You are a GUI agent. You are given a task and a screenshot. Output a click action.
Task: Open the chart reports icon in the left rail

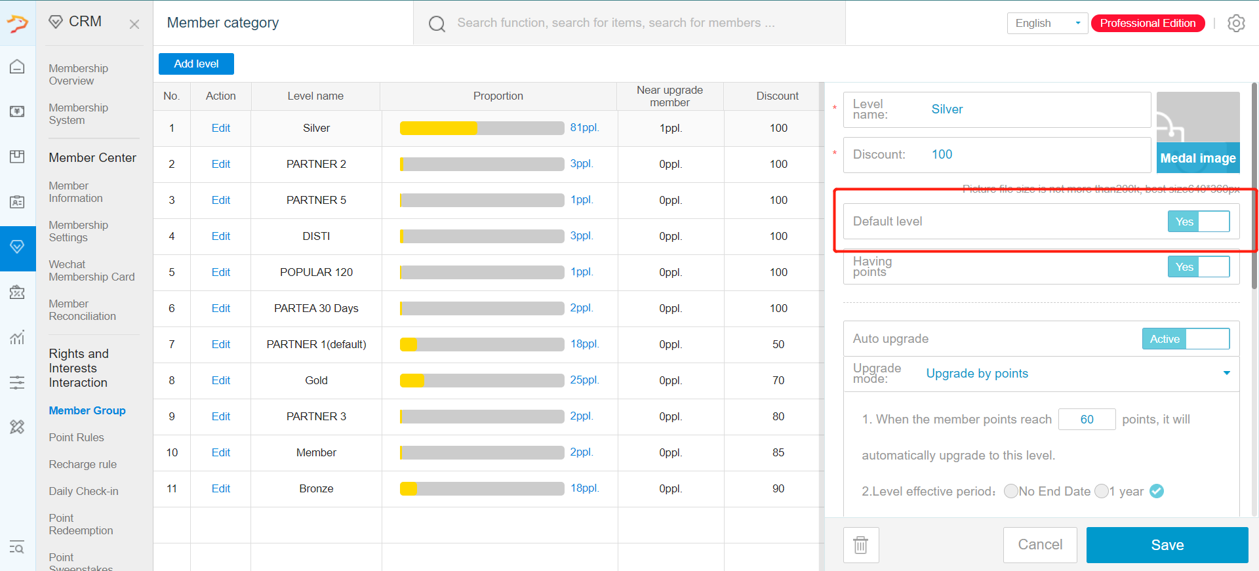click(17, 337)
